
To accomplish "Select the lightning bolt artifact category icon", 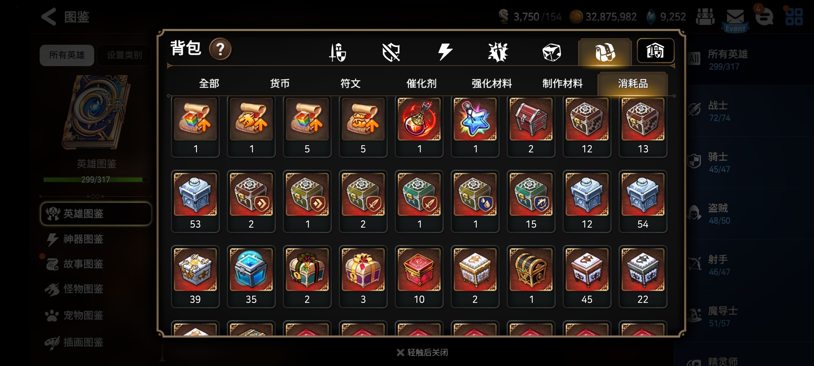I will tap(445, 52).
